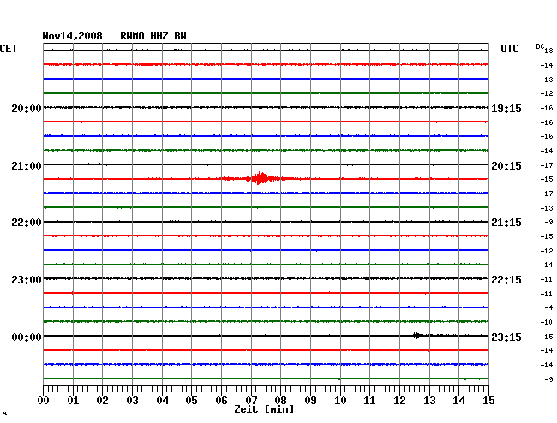This screenshot has height=423, width=557.
Task: Select minute 04 on the time axis
Action: [x=162, y=400]
